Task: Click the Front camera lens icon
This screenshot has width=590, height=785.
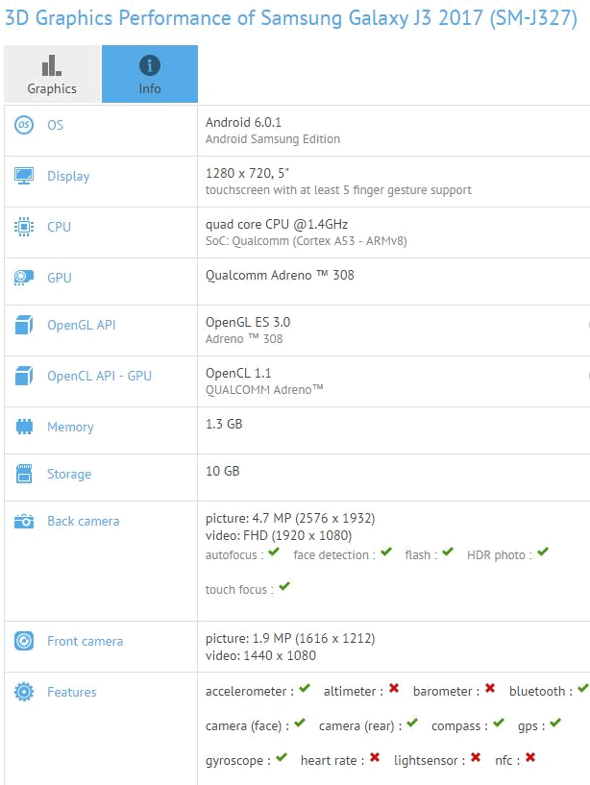Action: coord(24,641)
